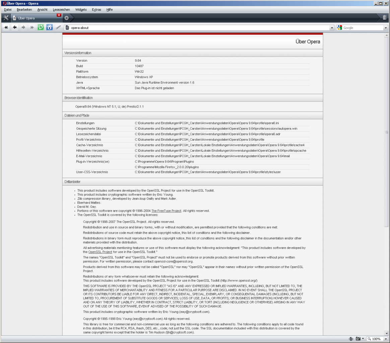Screen dimensions: 390x343
Task: Click the build number 10487
Action: coord(139,66)
